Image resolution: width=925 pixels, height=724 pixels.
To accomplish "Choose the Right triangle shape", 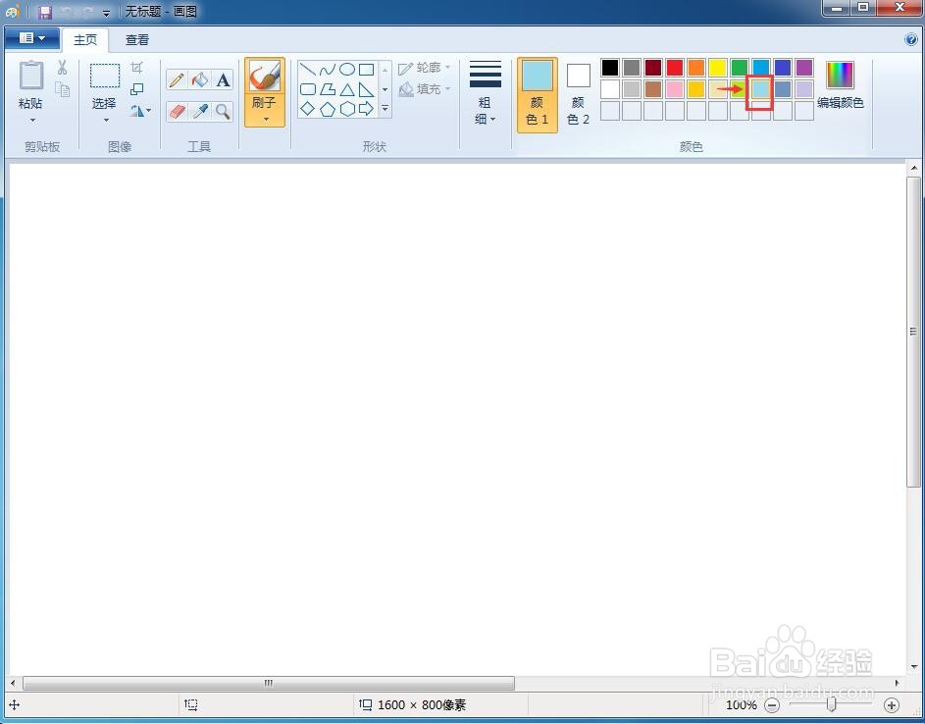I will tap(366, 89).
